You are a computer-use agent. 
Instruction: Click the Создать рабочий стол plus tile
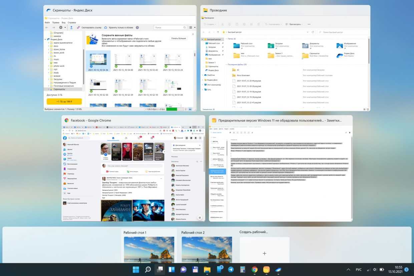[265, 253]
